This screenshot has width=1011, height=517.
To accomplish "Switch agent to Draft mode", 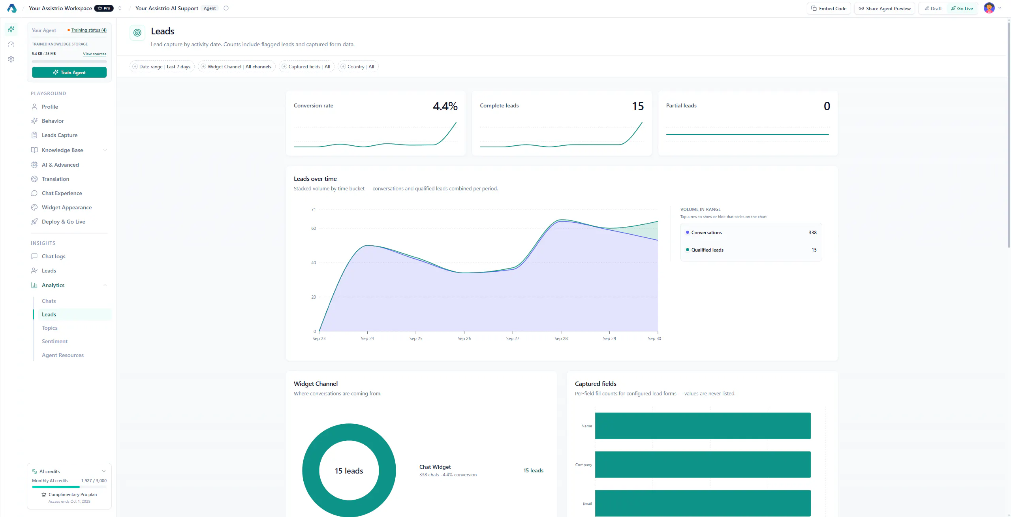I will (933, 9).
